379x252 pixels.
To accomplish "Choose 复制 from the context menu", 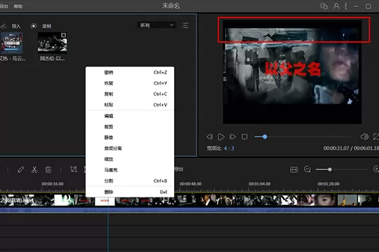I will point(130,94).
